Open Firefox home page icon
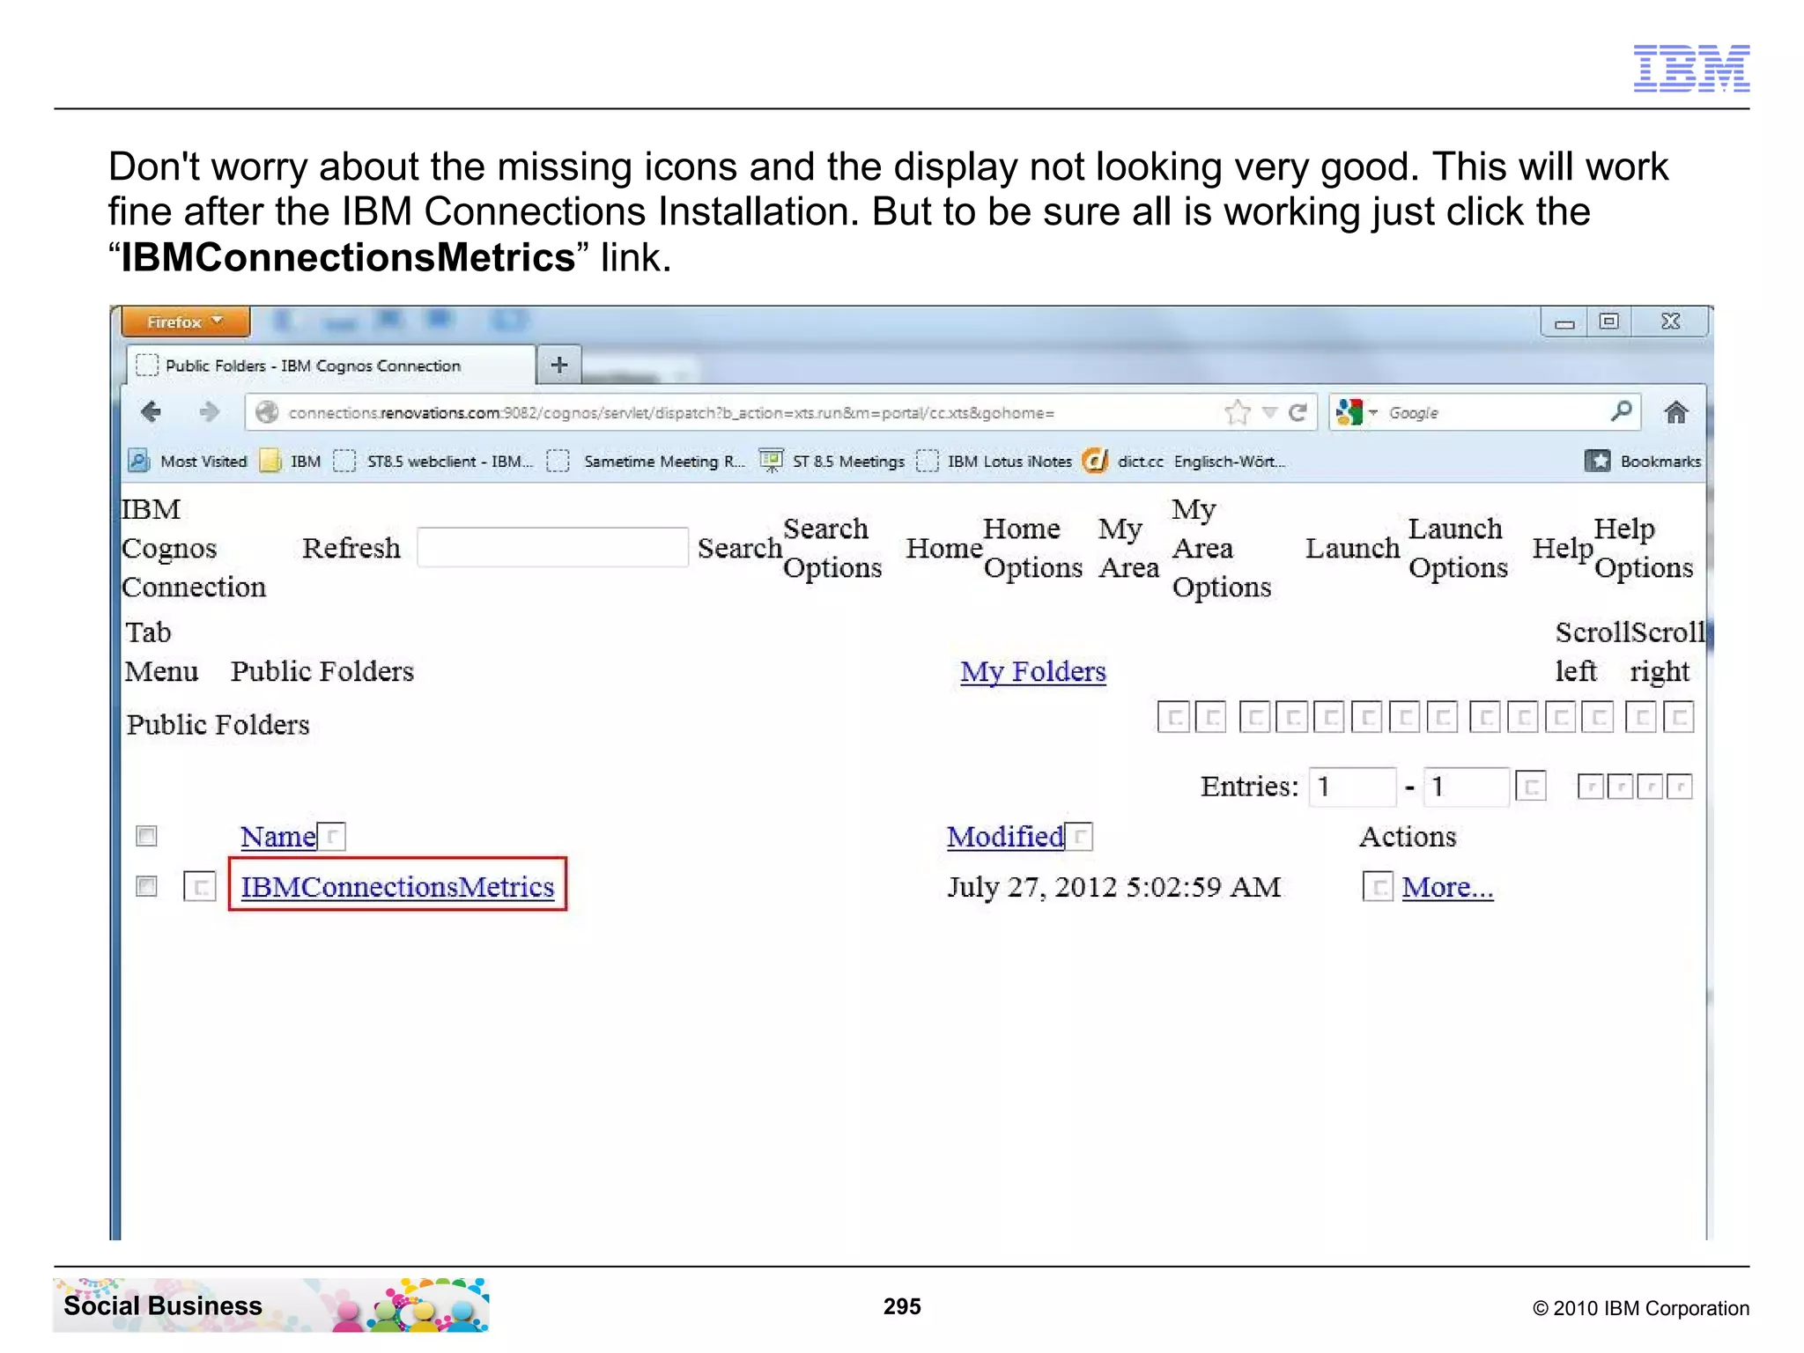The height and width of the screenshot is (1353, 1804). tap(1675, 411)
